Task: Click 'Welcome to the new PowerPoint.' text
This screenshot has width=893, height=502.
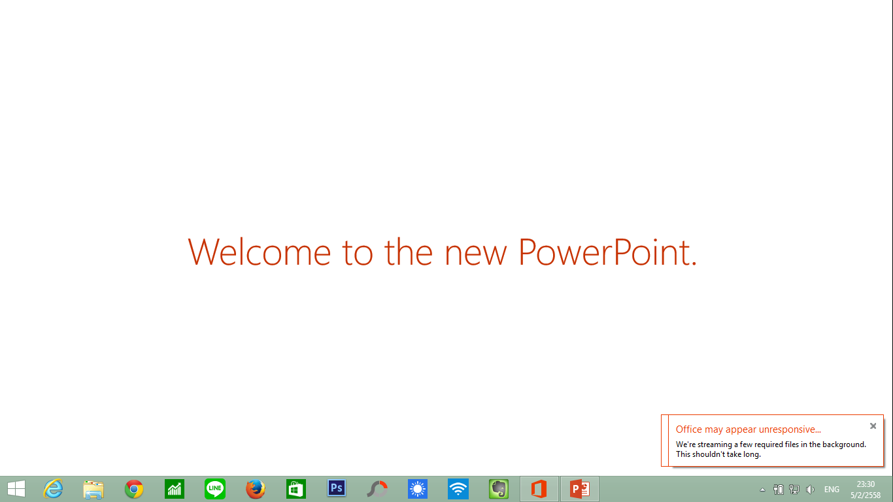Action: 443,252
